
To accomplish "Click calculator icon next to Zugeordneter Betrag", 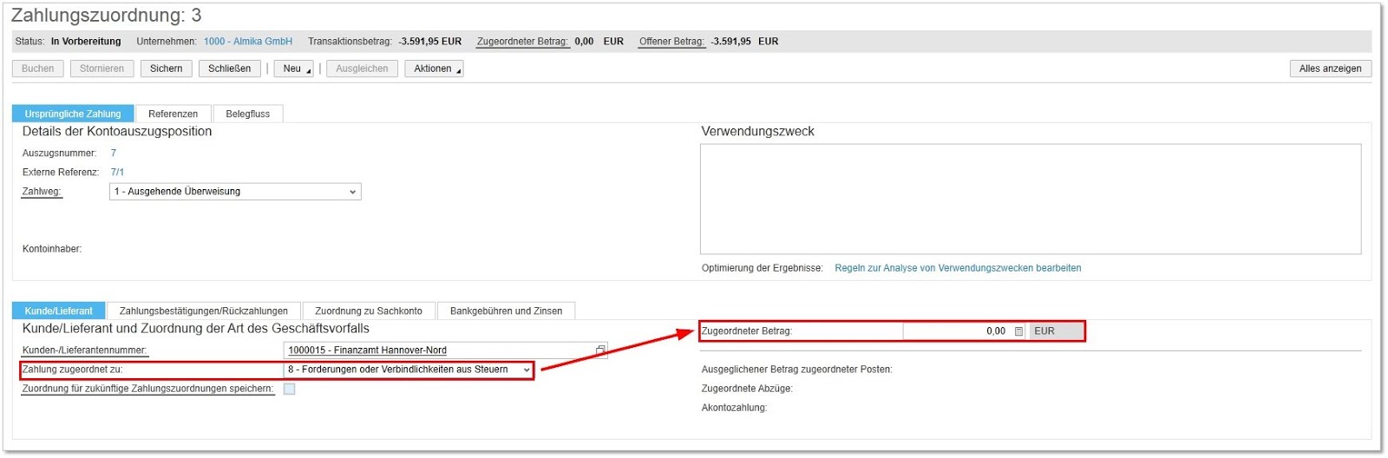I will coord(1018,331).
